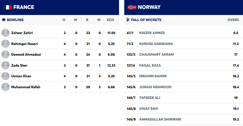This screenshot has width=243, height=126.
Task: Click the Overs column header
Action: [x=233, y=20]
